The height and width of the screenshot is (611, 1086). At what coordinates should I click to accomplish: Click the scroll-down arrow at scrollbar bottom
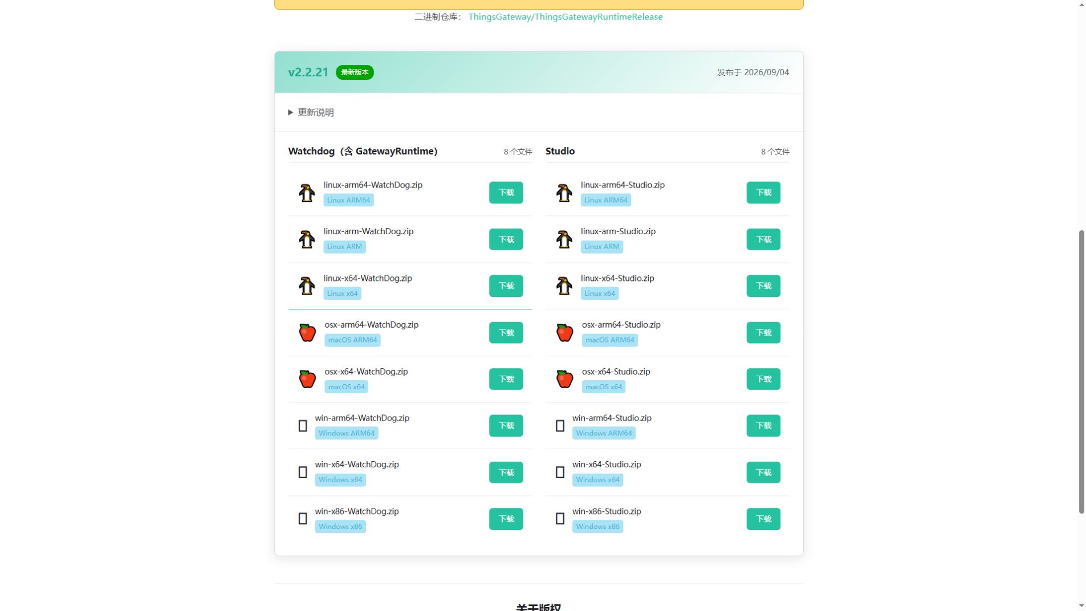pyautogui.click(x=1081, y=605)
